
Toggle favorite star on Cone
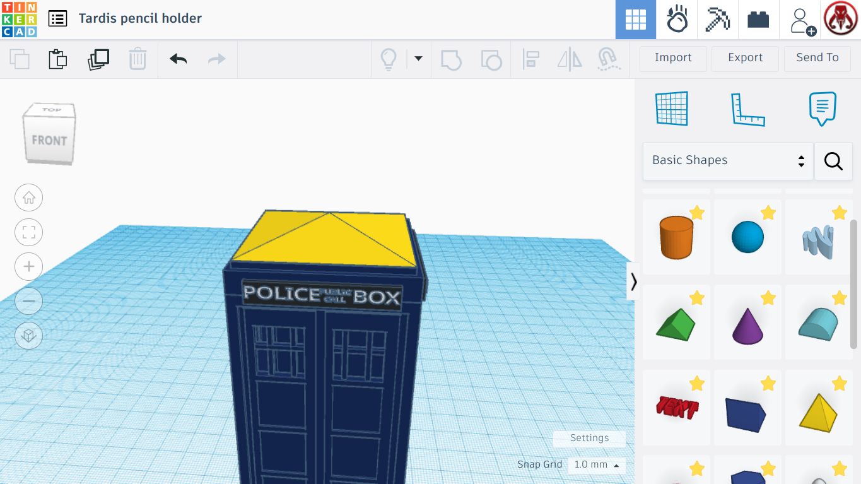768,298
